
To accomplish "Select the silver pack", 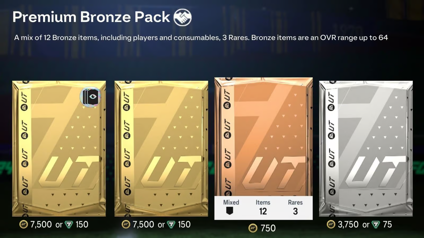I will 366,149.
